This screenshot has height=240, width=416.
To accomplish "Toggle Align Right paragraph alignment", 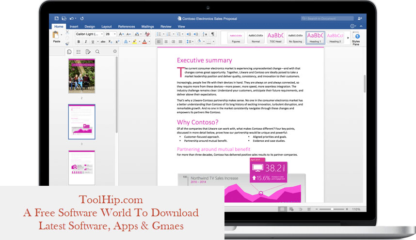I will click(173, 42).
